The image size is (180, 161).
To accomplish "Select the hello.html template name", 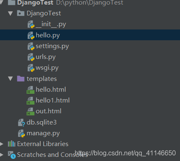I will pos(51,90).
